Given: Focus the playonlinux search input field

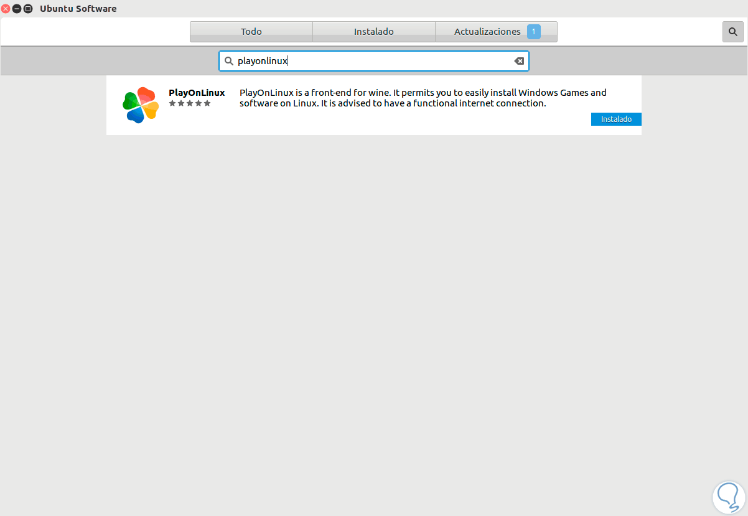Looking at the screenshot, I should point(374,61).
